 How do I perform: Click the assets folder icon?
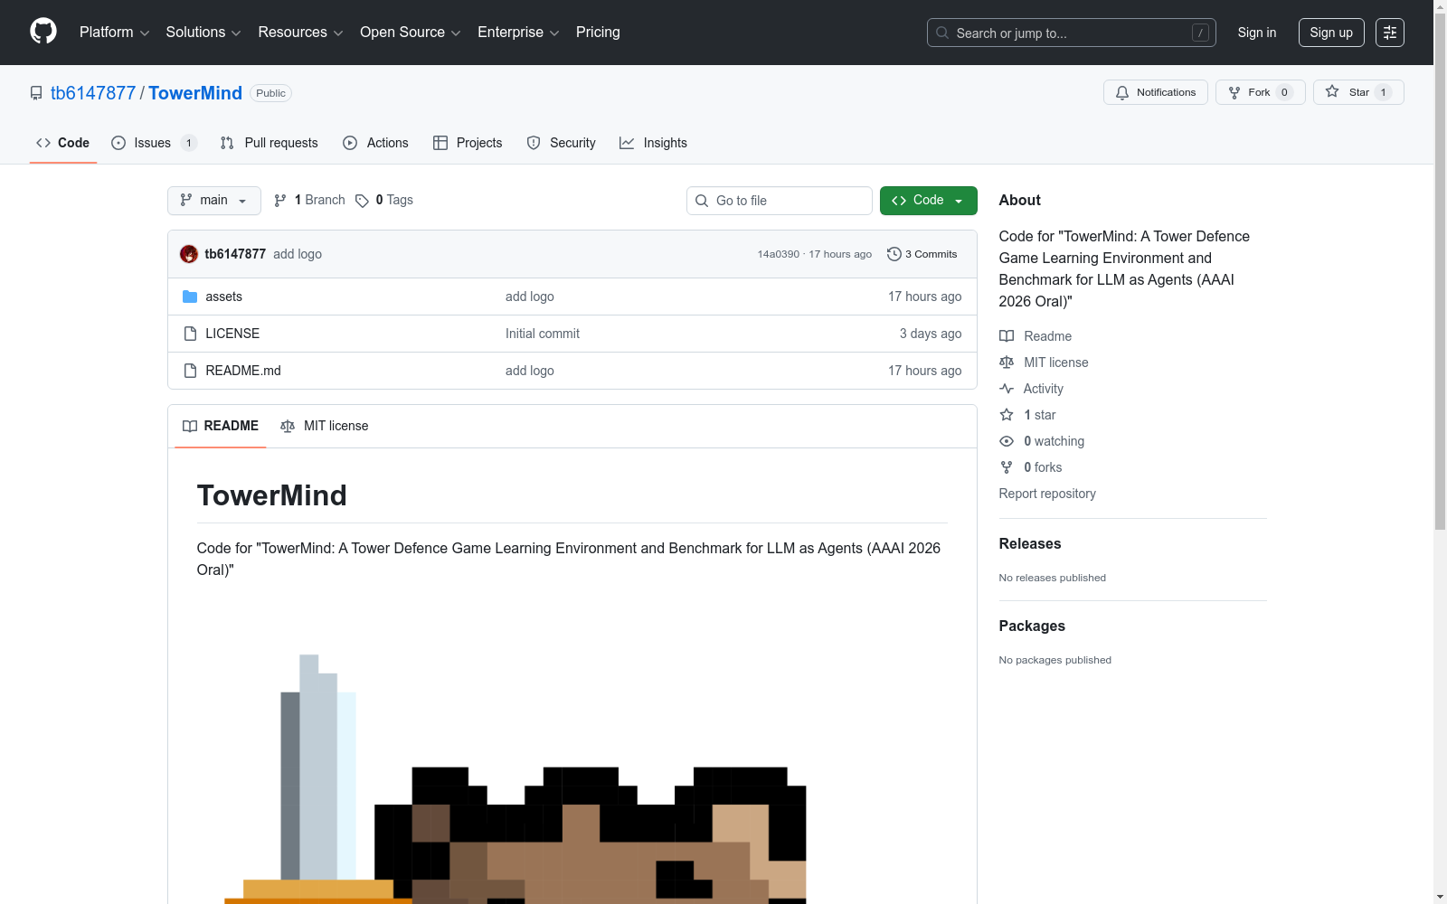coord(190,297)
